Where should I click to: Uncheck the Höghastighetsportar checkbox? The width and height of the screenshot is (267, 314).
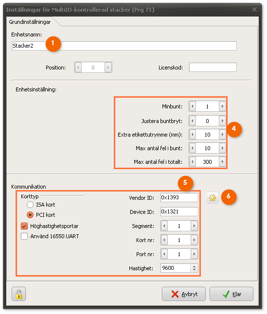coord(24,226)
